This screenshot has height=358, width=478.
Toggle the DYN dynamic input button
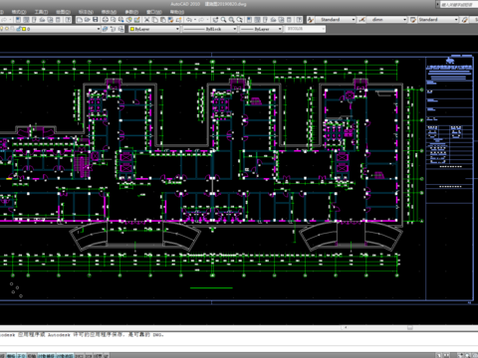[x=90, y=356]
